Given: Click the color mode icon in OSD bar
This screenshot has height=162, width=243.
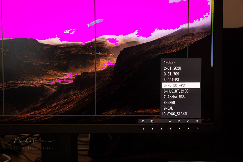Looking at the screenshot, I should pyautogui.click(x=152, y=121).
